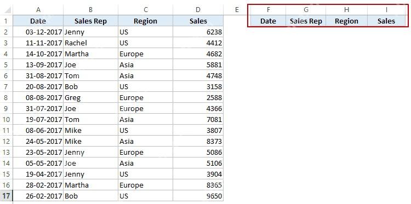Select row 17 header
This screenshot has width=411, height=204.
click(6, 196)
